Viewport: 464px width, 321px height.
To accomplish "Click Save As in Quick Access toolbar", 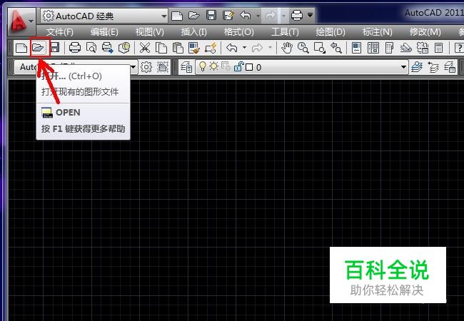I will (228, 16).
